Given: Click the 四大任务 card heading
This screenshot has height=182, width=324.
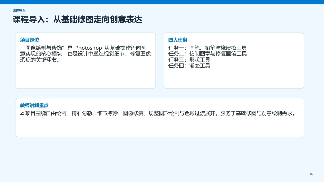Looking at the screenshot, I should [178, 40].
